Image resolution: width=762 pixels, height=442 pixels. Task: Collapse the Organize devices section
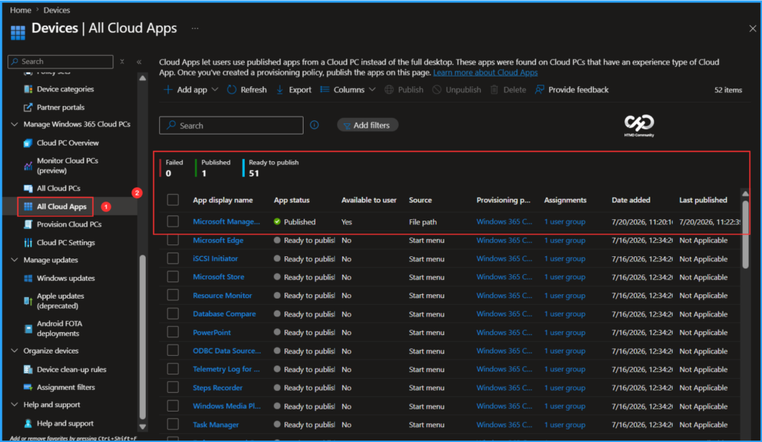15,351
